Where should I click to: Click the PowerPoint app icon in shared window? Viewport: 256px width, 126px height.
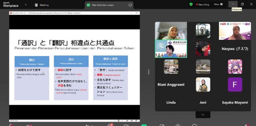click(x=11, y=13)
